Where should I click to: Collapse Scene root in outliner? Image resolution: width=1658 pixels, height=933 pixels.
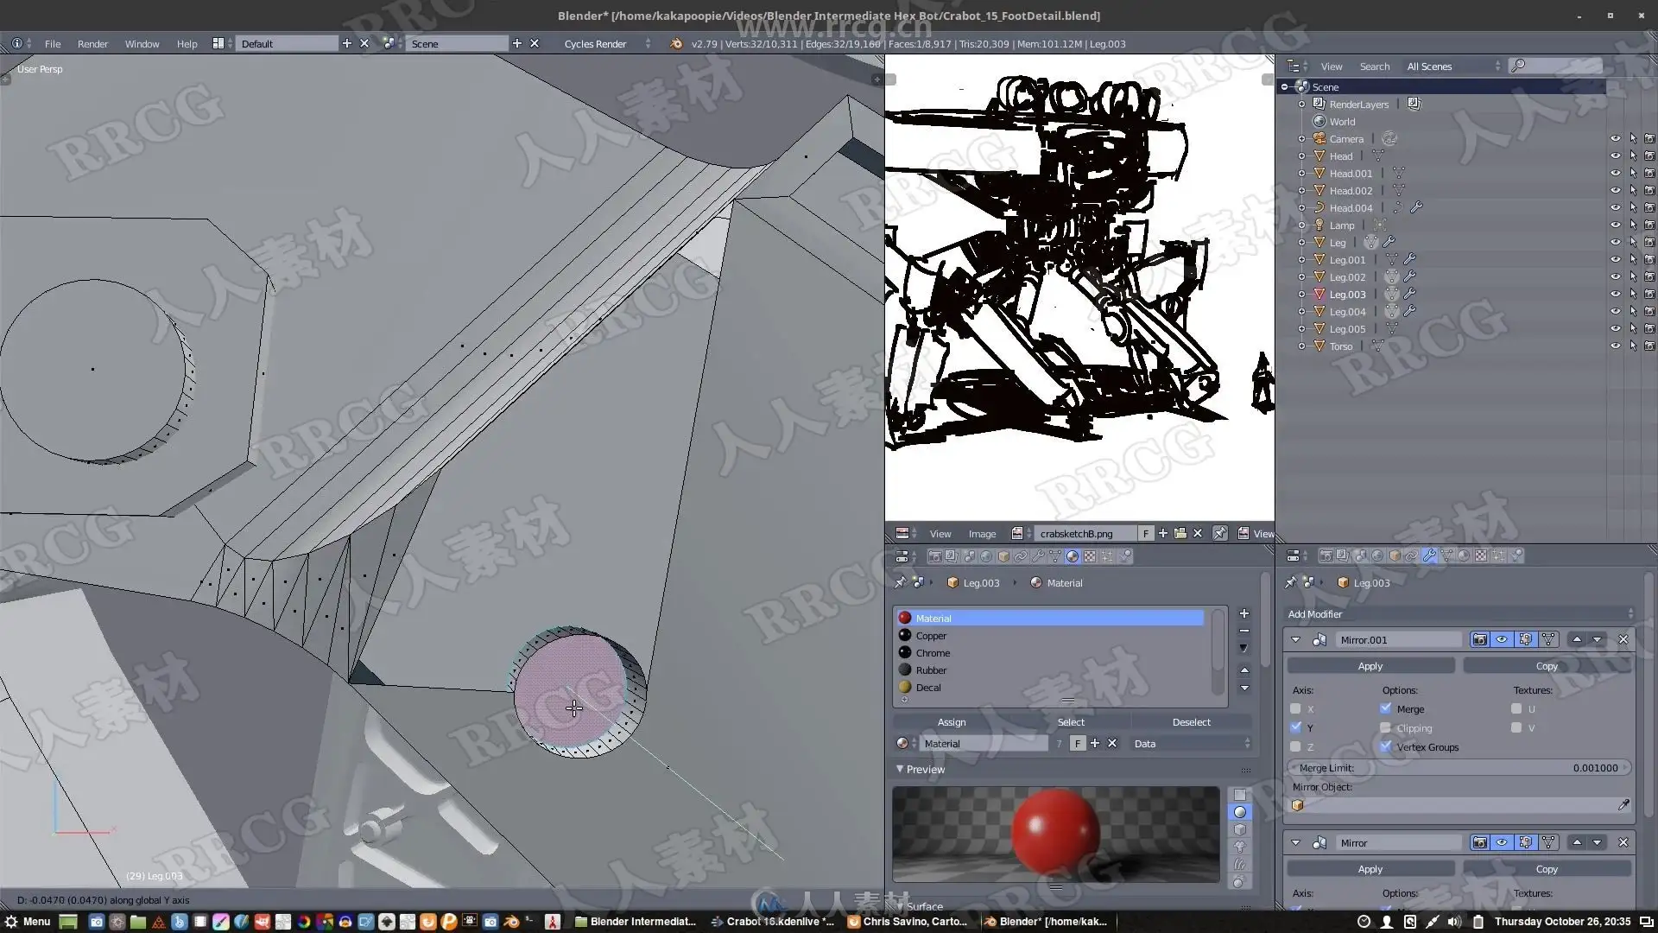pyautogui.click(x=1284, y=86)
